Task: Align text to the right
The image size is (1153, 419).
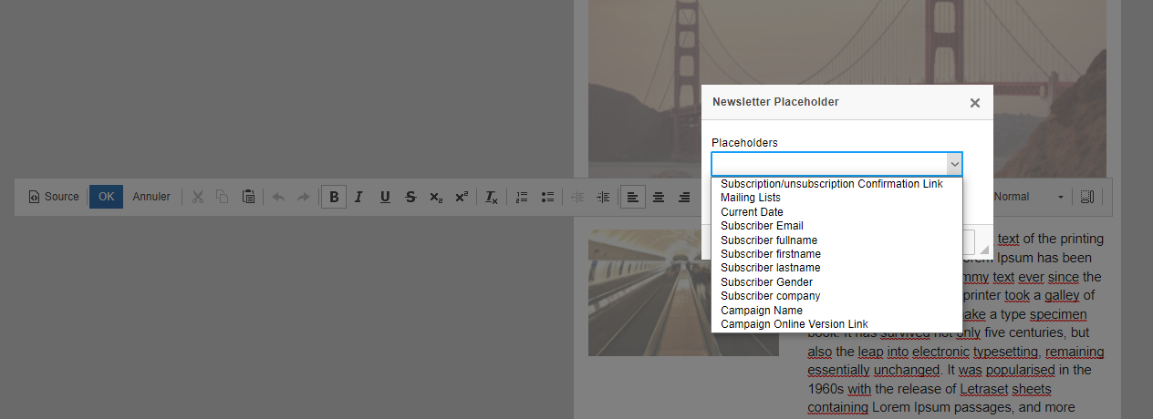Action: (x=683, y=197)
